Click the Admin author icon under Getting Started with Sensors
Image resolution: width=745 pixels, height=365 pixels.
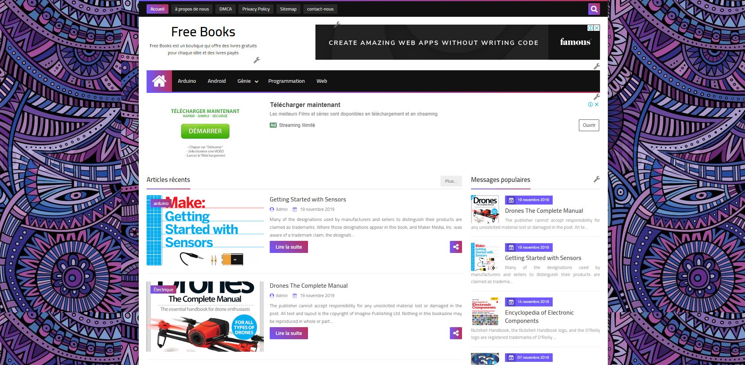point(271,209)
